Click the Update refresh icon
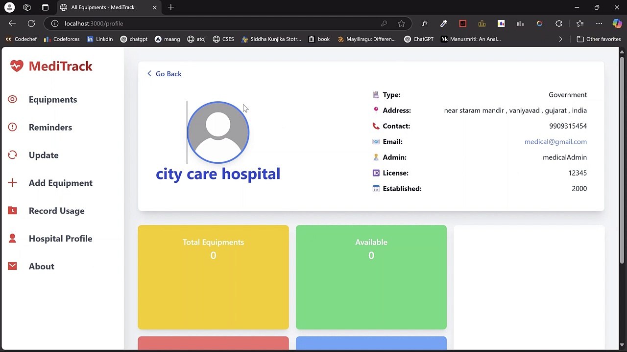This screenshot has width=627, height=352. (12, 155)
